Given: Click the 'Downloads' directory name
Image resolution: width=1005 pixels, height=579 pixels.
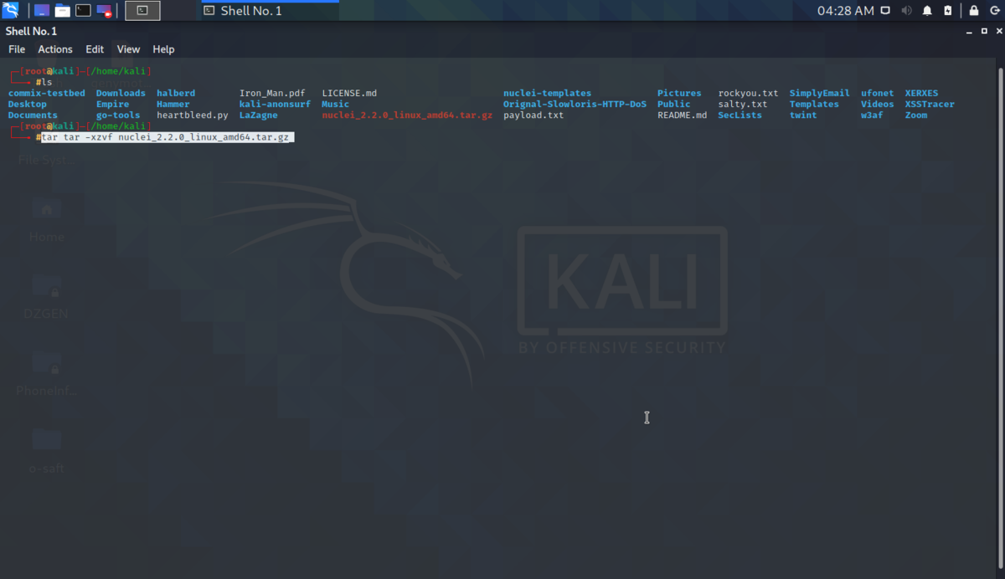Looking at the screenshot, I should (x=121, y=93).
